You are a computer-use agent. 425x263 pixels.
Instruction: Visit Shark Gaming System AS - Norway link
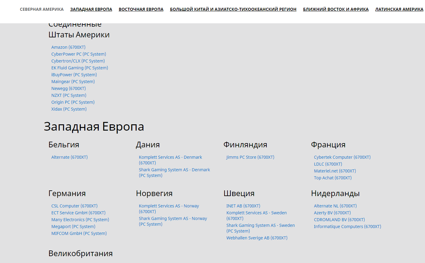pyautogui.click(x=173, y=221)
